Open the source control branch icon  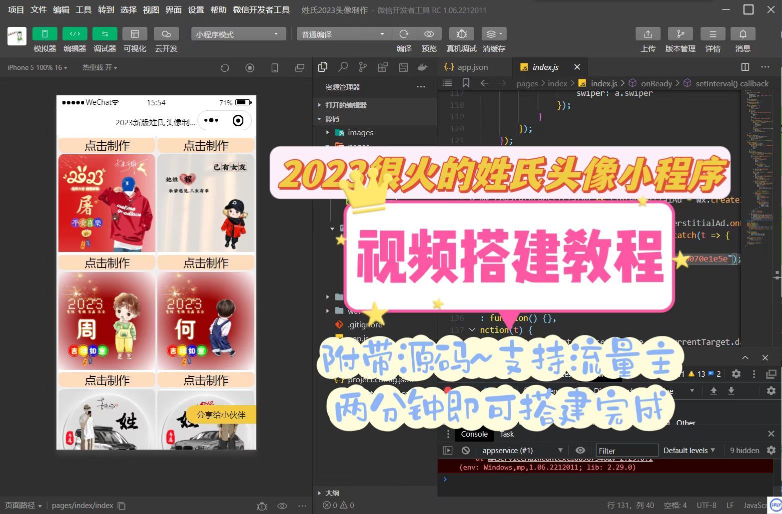click(363, 67)
